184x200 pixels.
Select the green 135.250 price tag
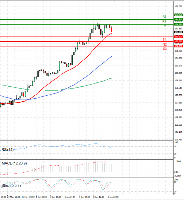[x=178, y=15]
